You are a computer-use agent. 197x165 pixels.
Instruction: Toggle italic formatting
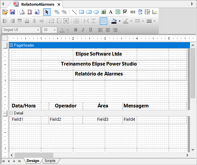[83, 30]
